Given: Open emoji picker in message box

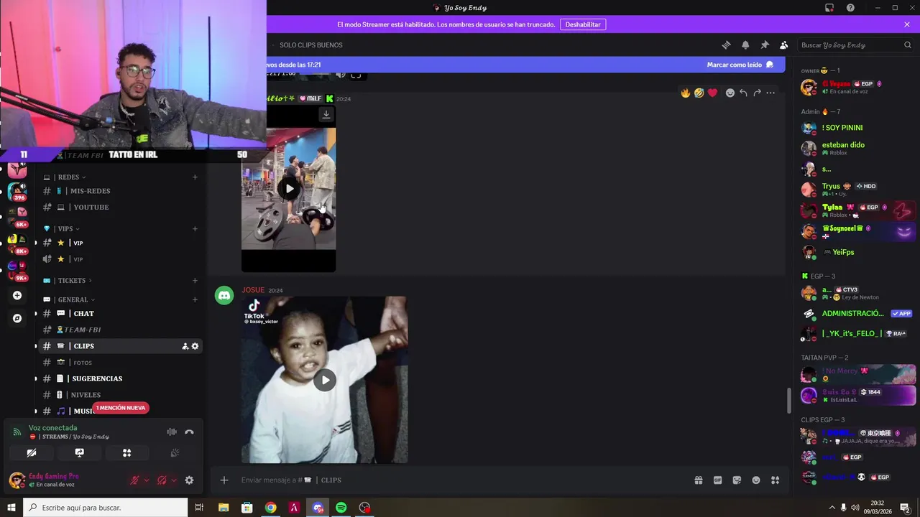Looking at the screenshot, I should (756, 480).
